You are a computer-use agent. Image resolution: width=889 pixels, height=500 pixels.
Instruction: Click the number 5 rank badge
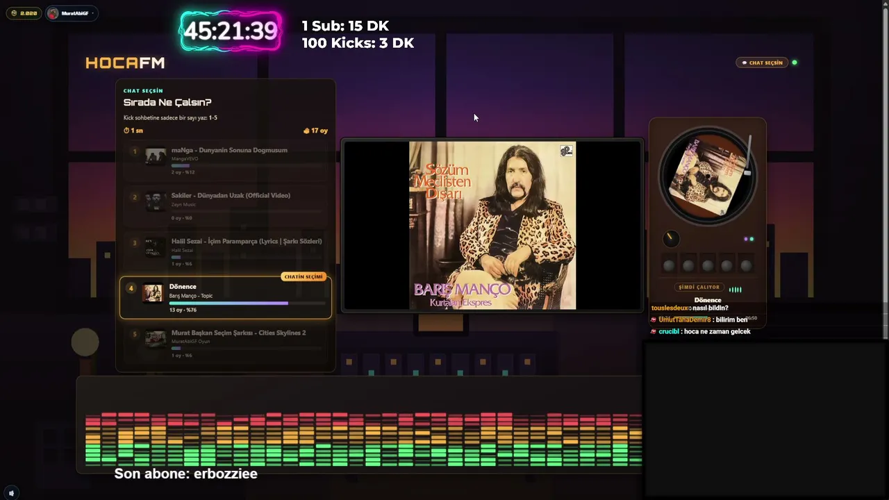pyautogui.click(x=135, y=334)
